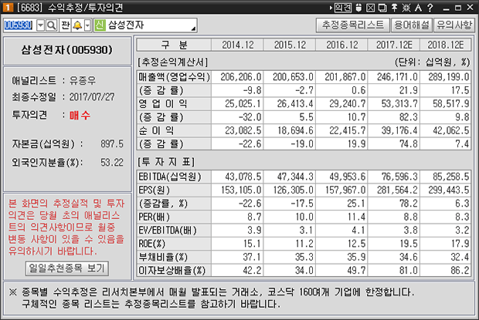
Task: Click the last revision date 2017/07/27
Action: pos(92,97)
